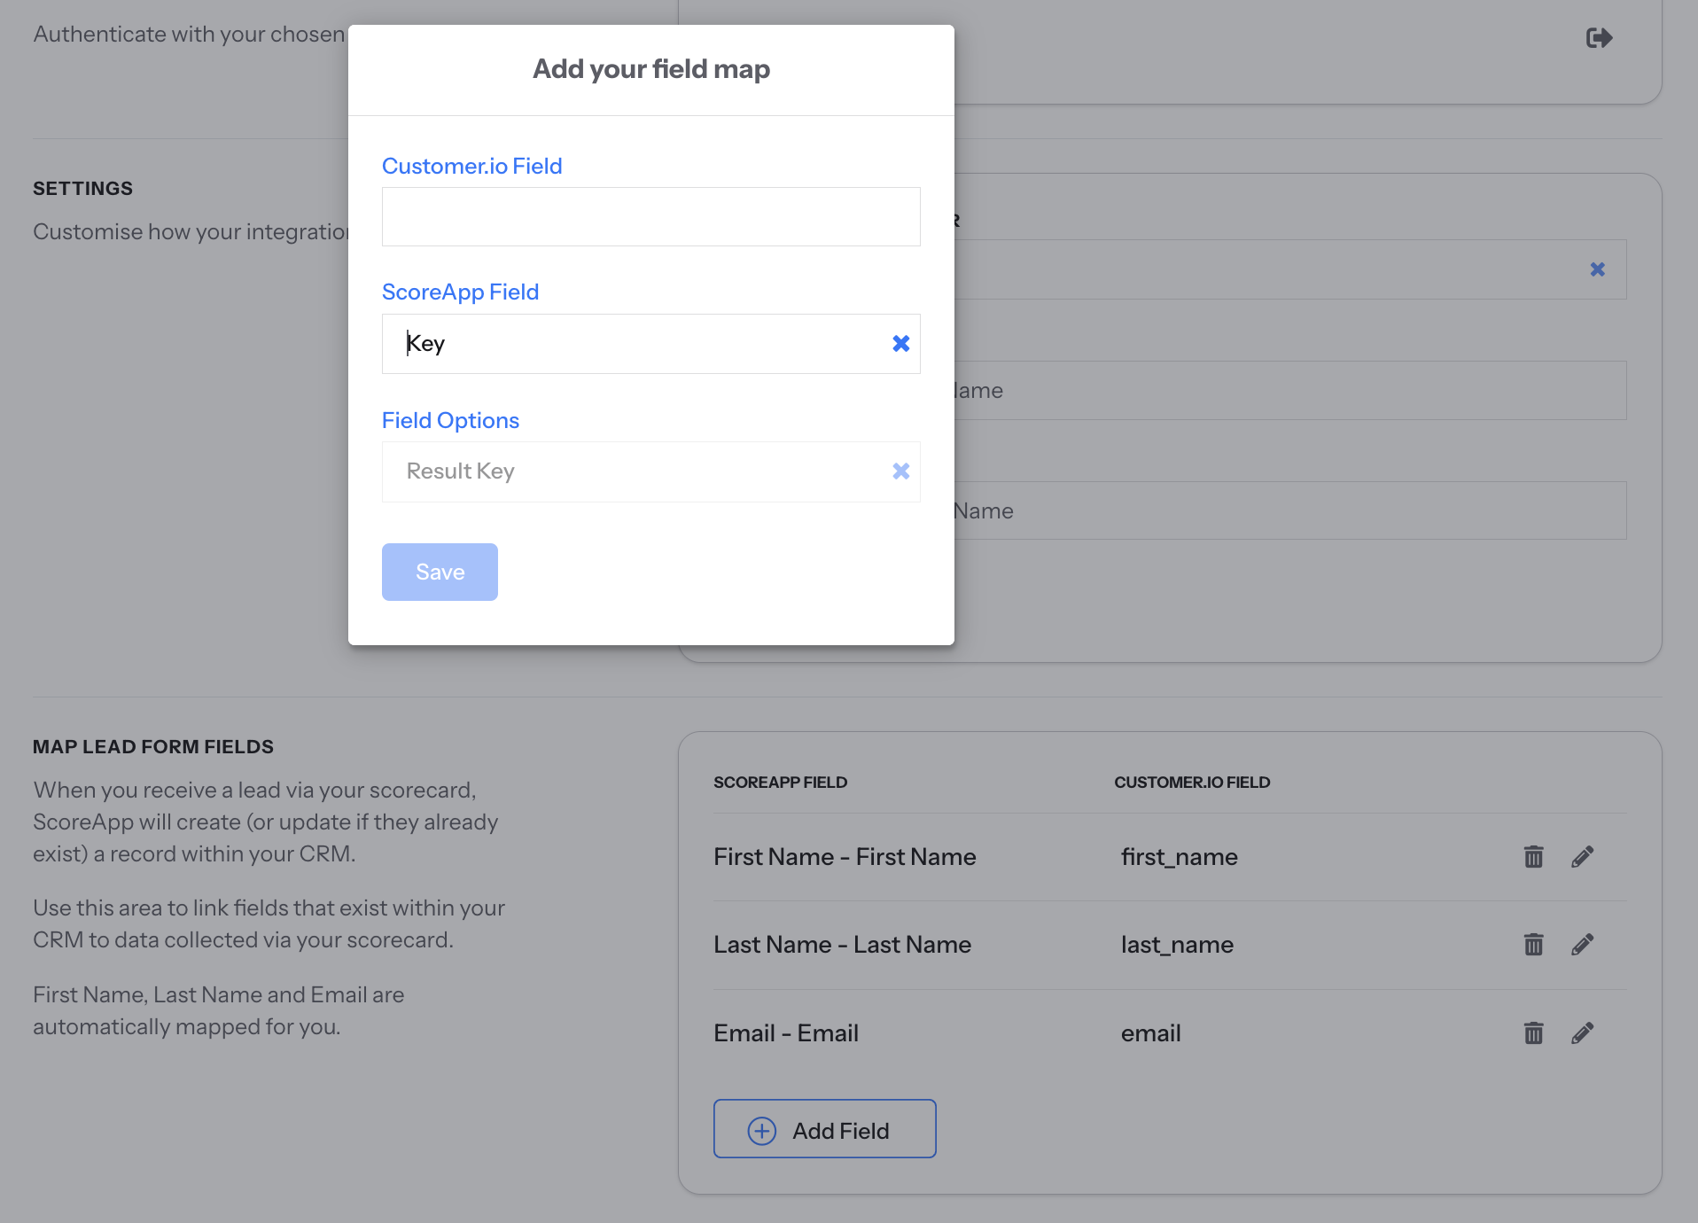Click the Customer.io Field text input
This screenshot has width=1698, height=1223.
point(651,217)
